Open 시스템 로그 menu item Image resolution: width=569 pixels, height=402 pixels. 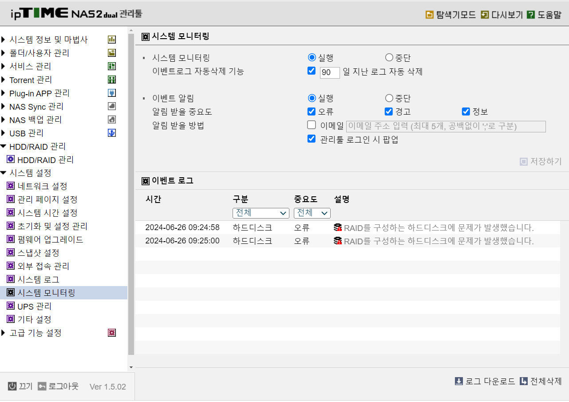pos(38,279)
